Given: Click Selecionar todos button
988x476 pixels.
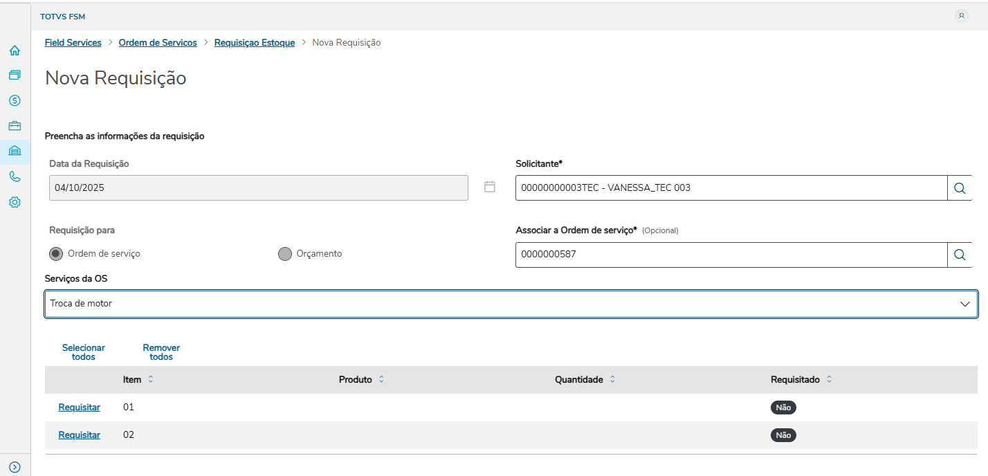Looking at the screenshot, I should [84, 352].
